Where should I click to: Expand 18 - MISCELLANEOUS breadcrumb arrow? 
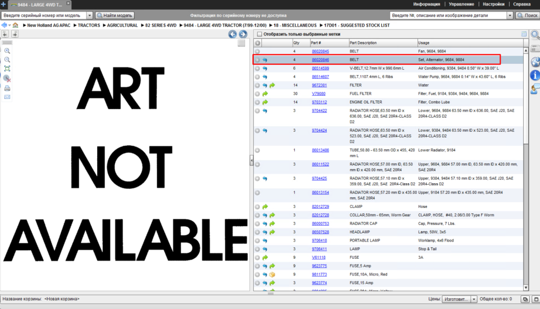click(x=271, y=25)
